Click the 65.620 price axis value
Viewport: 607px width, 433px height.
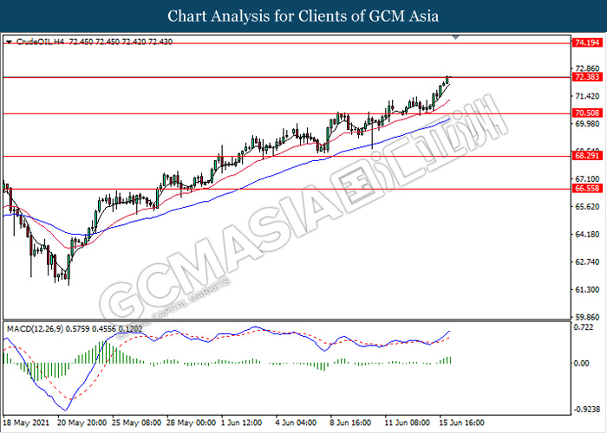(x=587, y=207)
